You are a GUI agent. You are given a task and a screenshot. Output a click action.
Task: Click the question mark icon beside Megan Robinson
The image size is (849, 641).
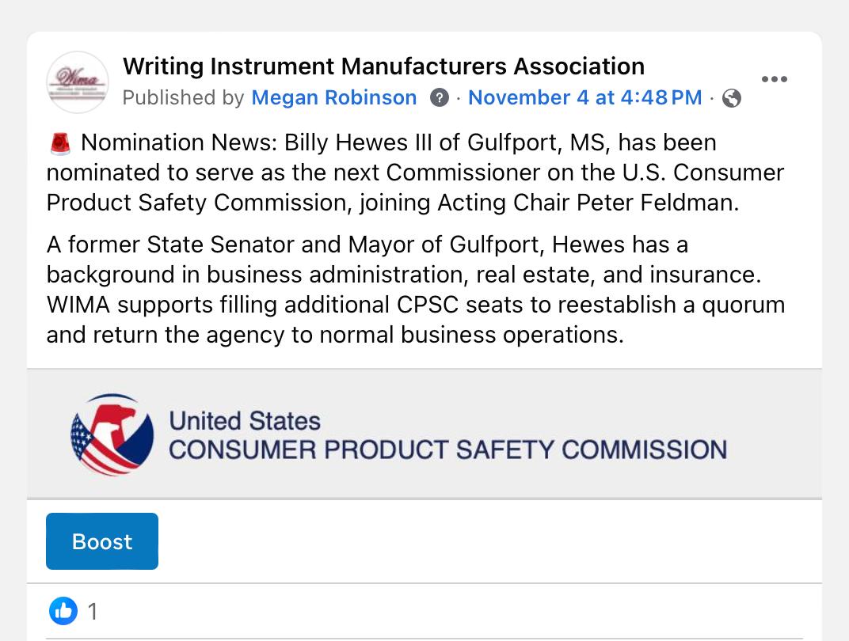point(439,97)
